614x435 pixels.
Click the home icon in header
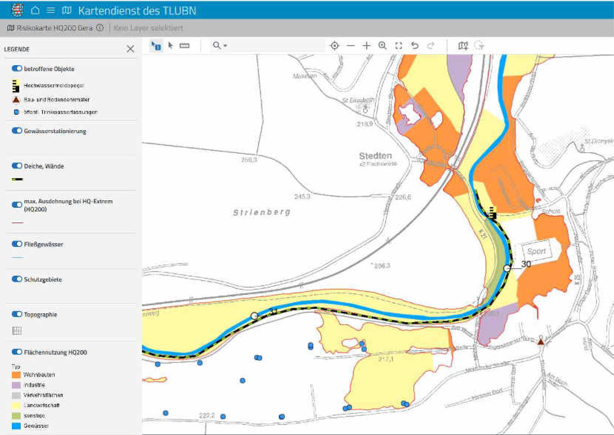tap(35, 10)
